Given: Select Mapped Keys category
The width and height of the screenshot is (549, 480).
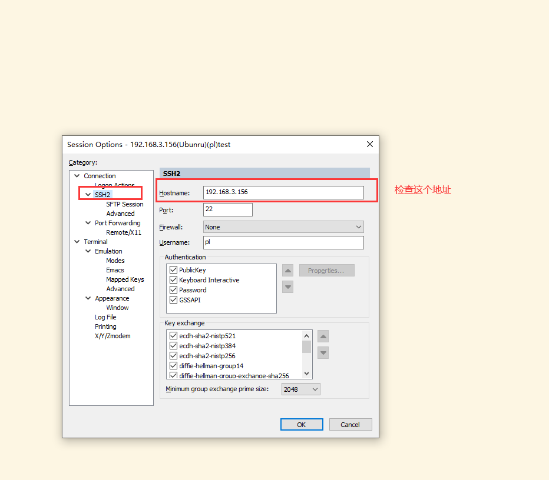Looking at the screenshot, I should pos(125,279).
